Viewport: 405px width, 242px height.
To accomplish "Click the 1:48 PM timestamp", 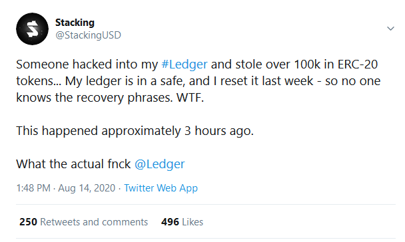I will [x=33, y=188].
